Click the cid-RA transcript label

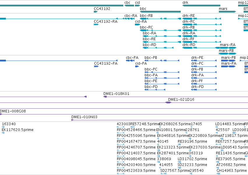(141, 22)
